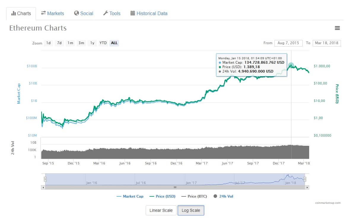Set zoom range to 3m

click(81, 43)
